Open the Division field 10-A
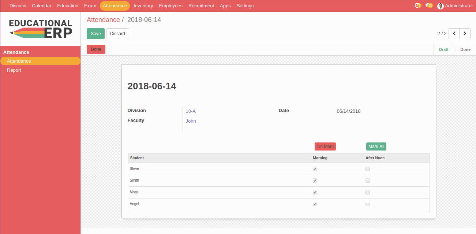Viewport: 476px width, 234px height. [x=191, y=111]
